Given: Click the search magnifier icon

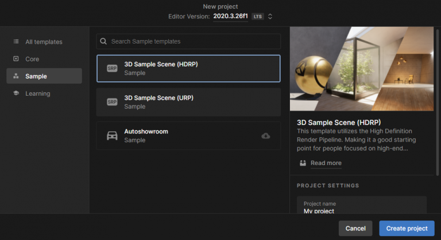Looking at the screenshot, I should tap(103, 41).
